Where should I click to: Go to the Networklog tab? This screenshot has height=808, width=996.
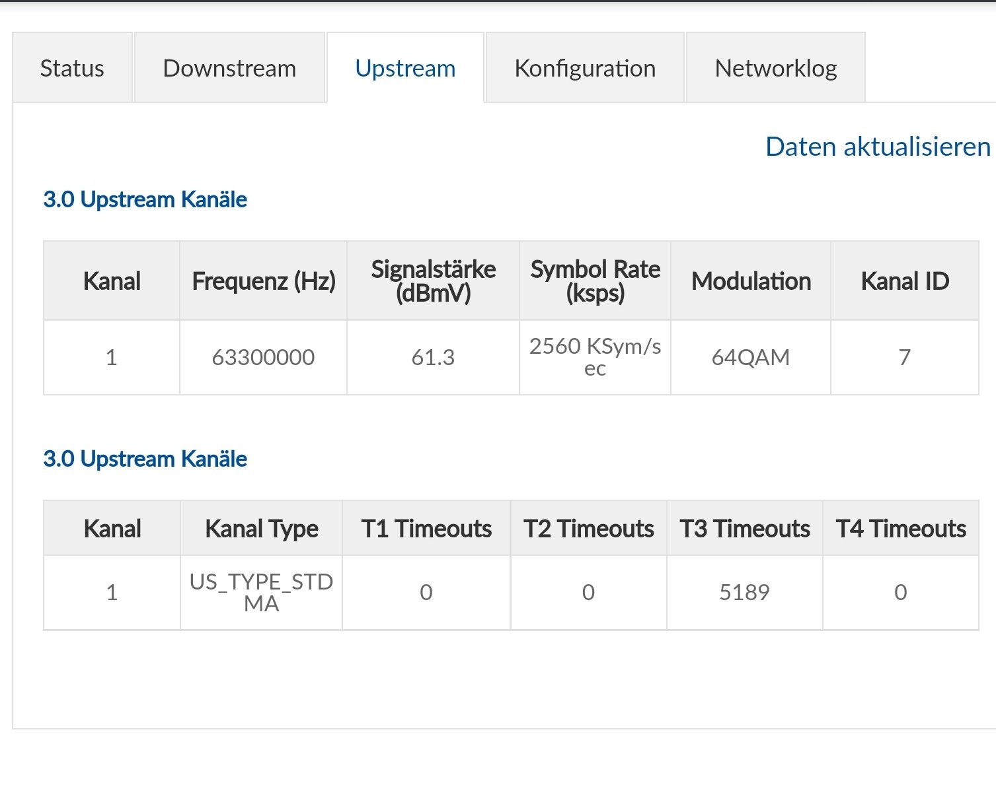click(776, 68)
